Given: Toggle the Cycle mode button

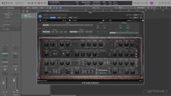Looking at the screenshot, I should point(45,3).
